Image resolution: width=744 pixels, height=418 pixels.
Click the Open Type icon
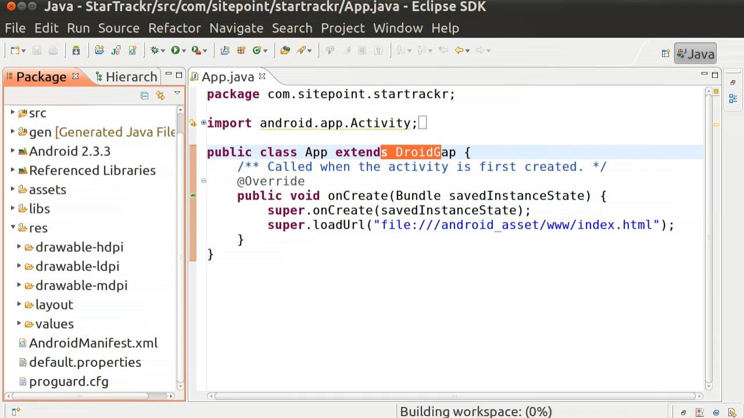click(285, 51)
